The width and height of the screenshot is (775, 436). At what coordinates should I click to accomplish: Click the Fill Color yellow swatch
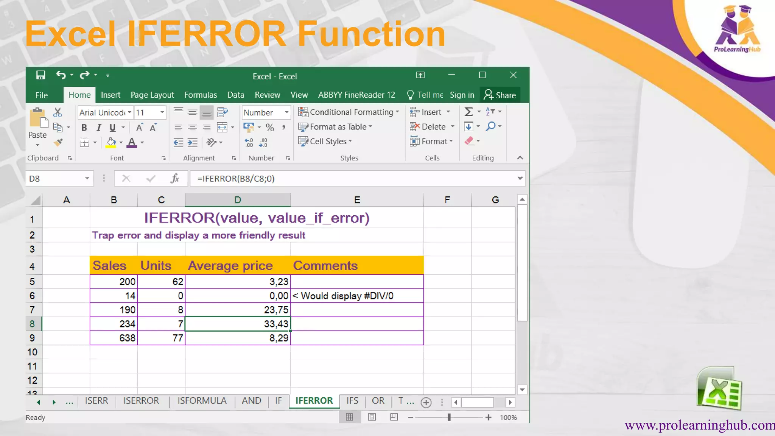tap(111, 142)
